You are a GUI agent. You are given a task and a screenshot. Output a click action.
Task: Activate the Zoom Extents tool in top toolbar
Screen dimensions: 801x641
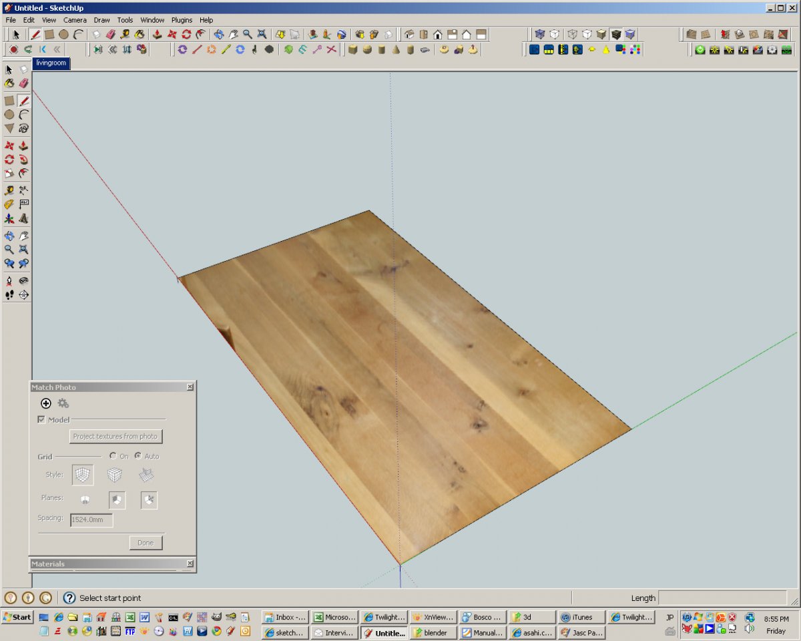click(x=262, y=34)
